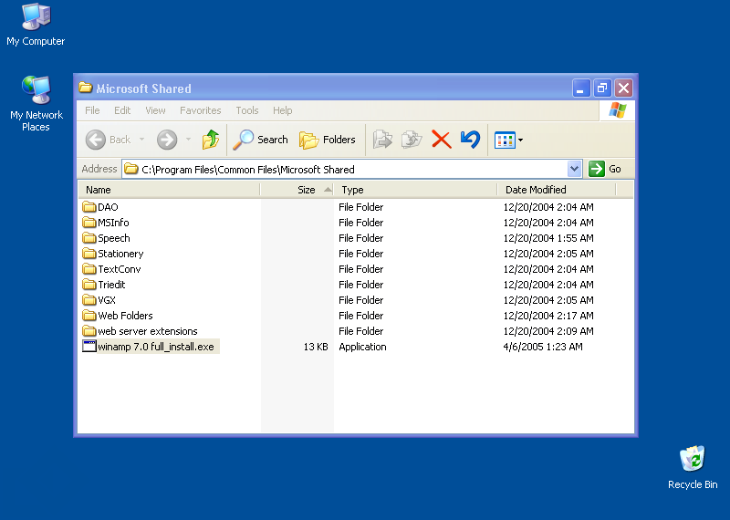Open the Favorites menu

click(200, 110)
